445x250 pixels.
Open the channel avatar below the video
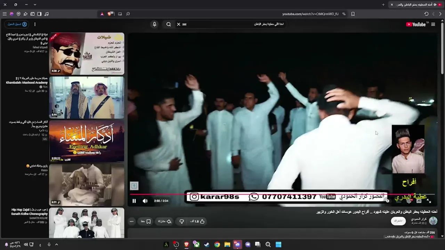(433, 221)
